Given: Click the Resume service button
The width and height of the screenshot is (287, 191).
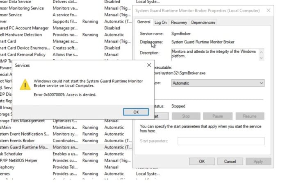Looking at the screenshot, I should [250, 116].
